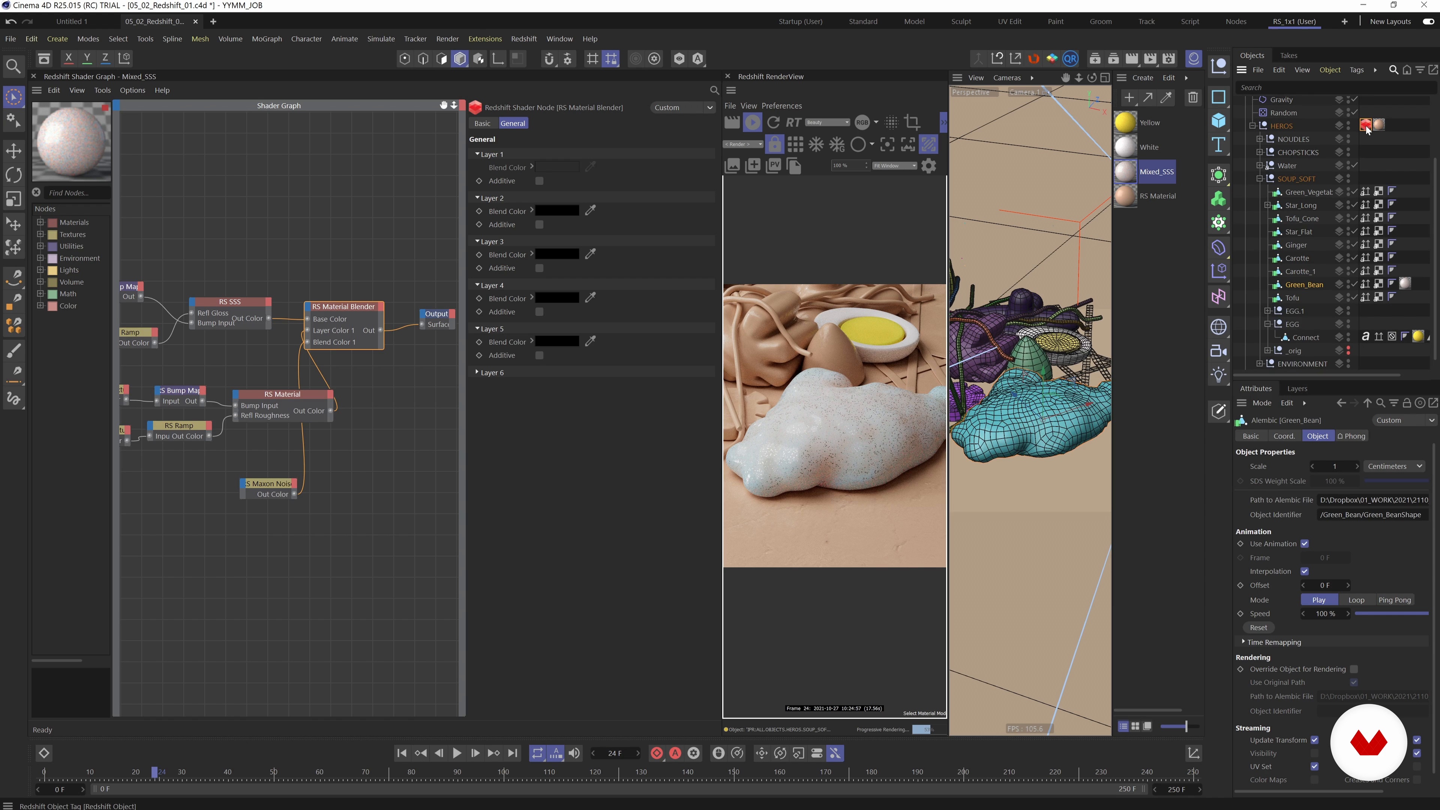
Task: Uncheck Use Animation checkbox
Action: (1305, 544)
